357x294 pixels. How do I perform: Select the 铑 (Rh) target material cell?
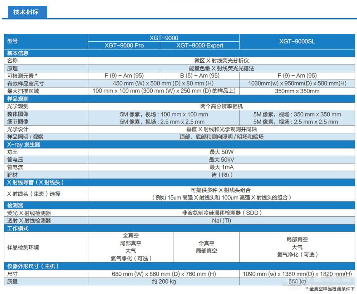(221, 175)
